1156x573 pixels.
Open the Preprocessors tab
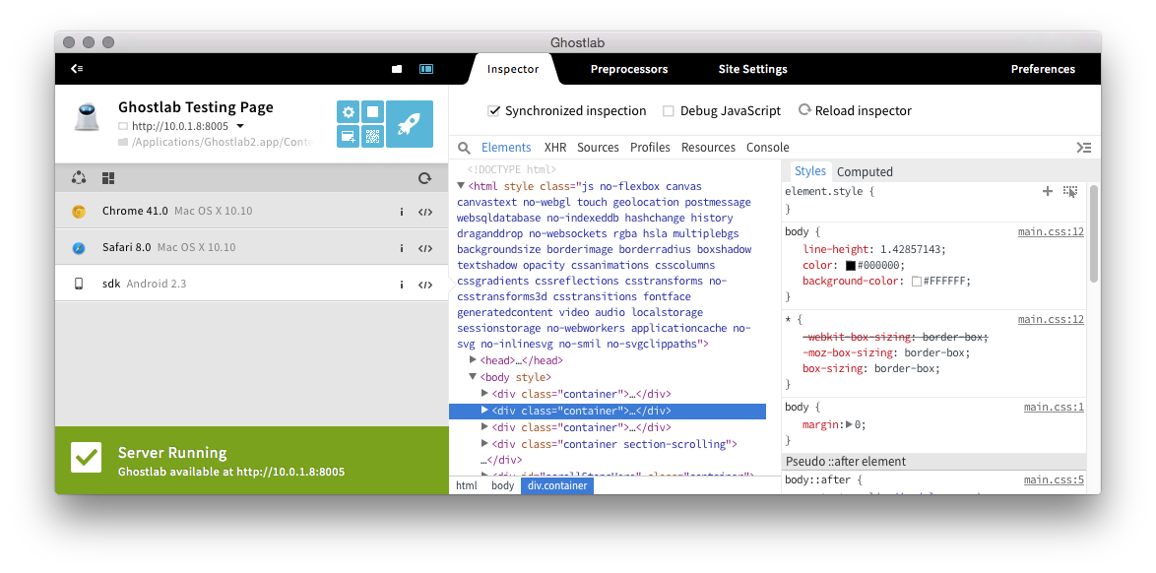(629, 69)
